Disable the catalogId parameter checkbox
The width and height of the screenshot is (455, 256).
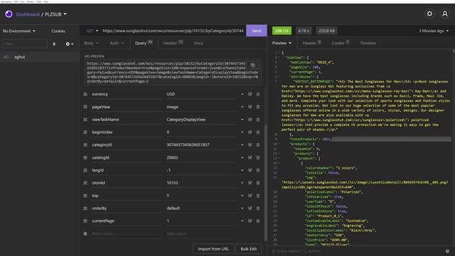point(250,158)
